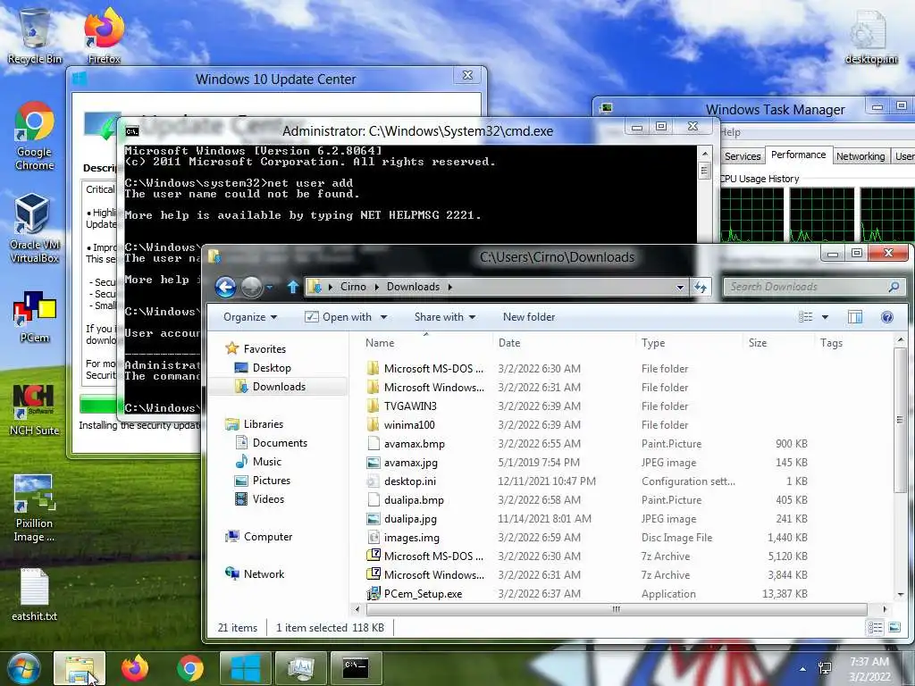Switch to the Services tab in Task Manager
This screenshot has width=915, height=686.
(743, 156)
